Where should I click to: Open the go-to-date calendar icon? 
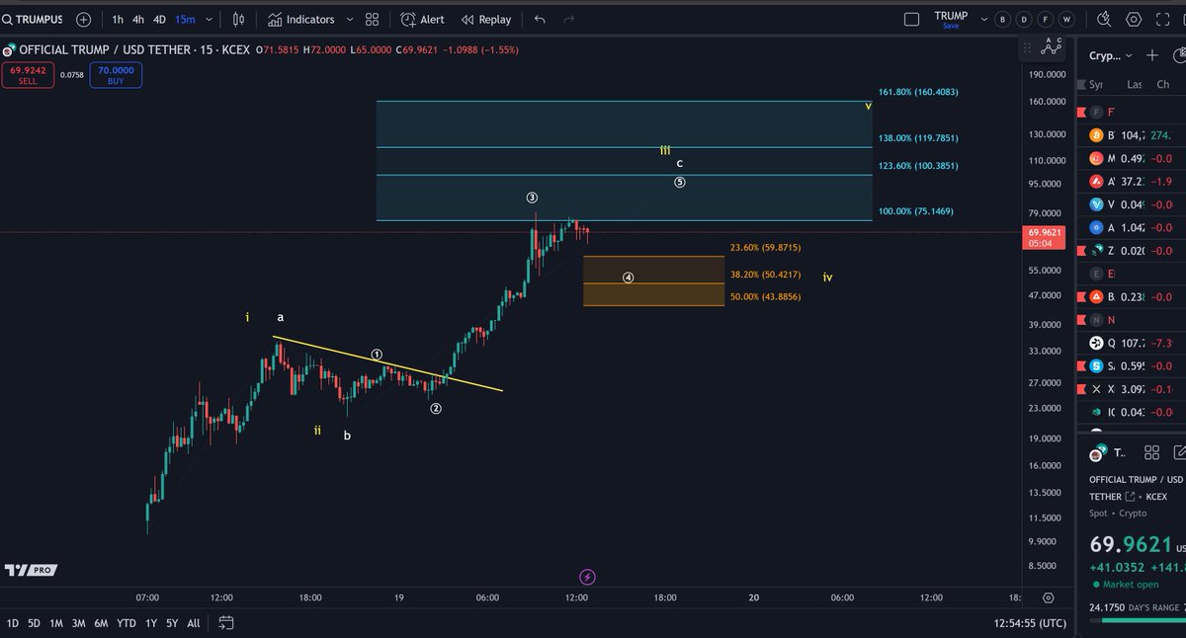(226, 623)
